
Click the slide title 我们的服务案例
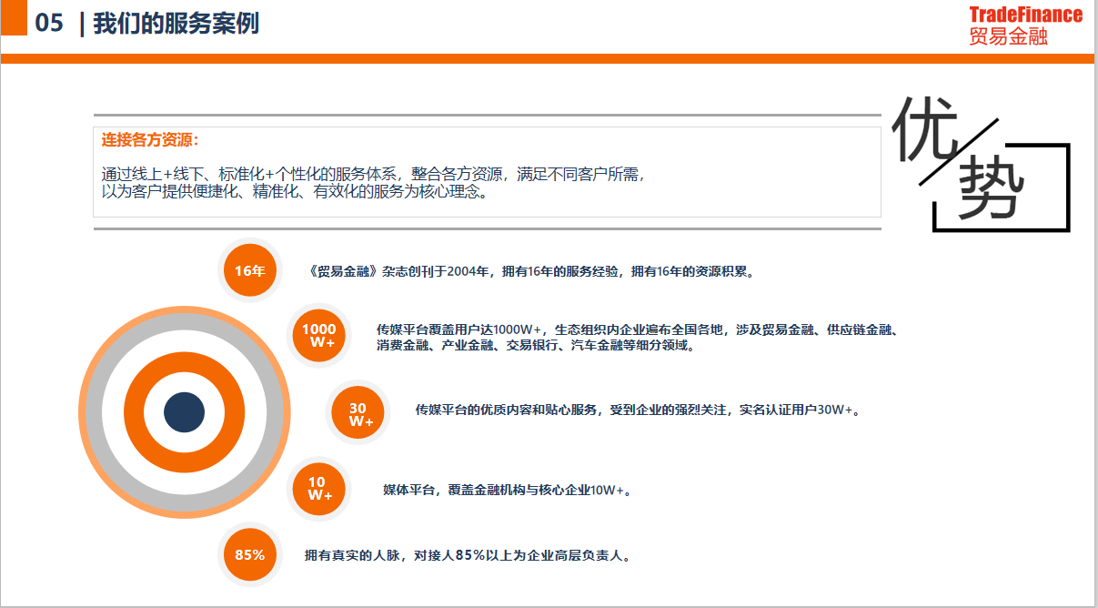click(176, 24)
